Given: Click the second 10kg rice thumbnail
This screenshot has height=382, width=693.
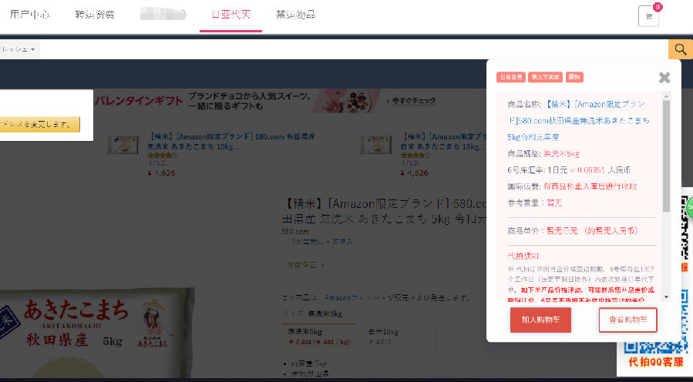Looking at the screenshot, I should coord(376,145).
